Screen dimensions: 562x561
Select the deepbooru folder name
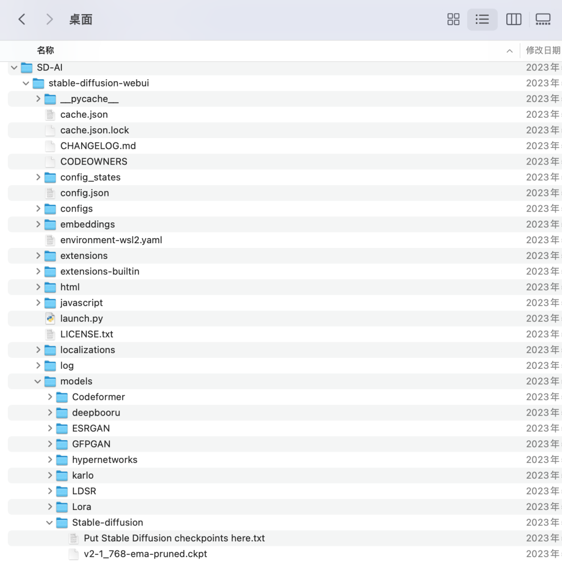(96, 413)
